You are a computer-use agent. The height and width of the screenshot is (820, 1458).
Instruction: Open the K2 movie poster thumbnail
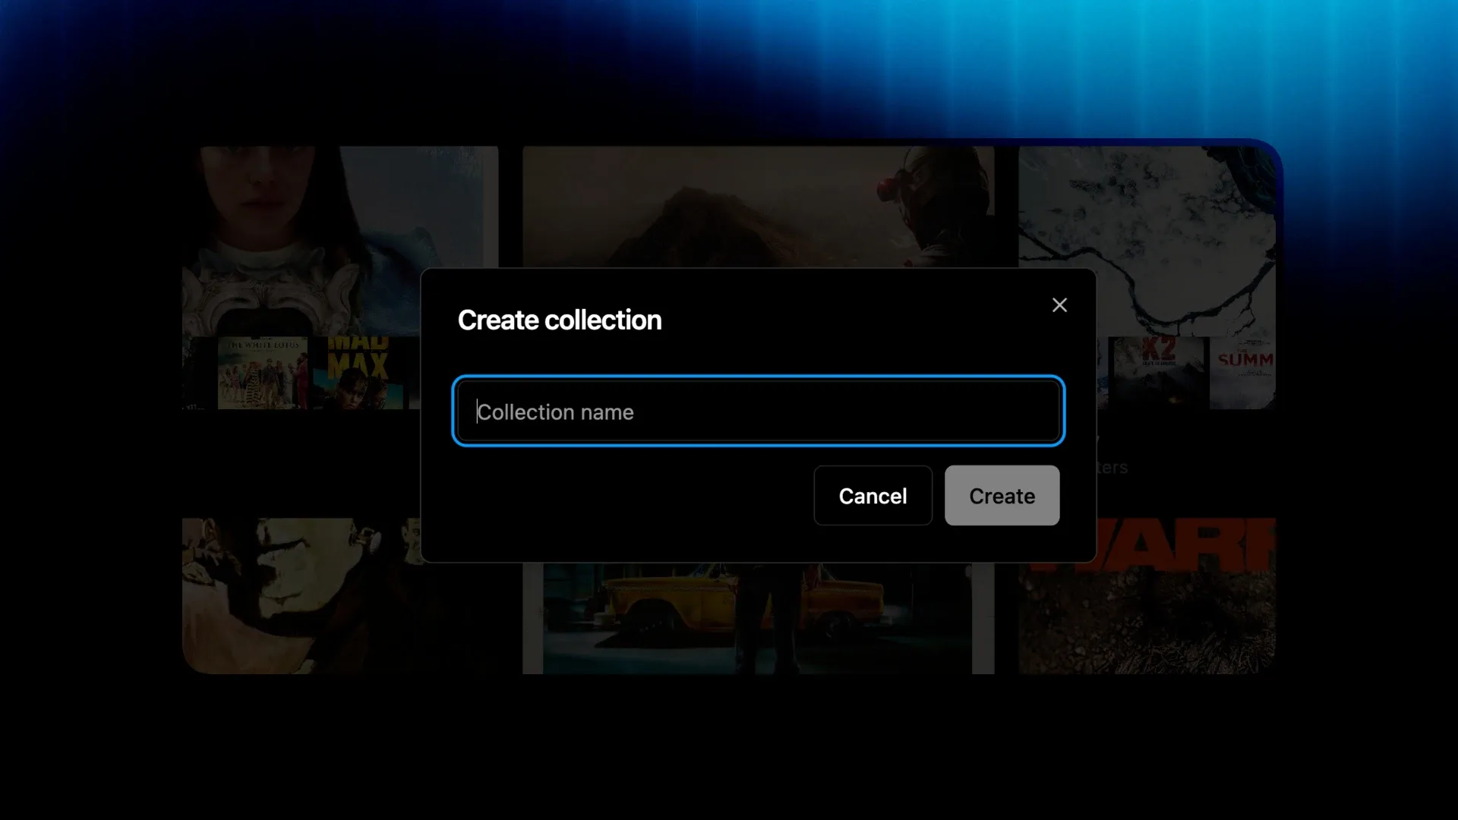tap(1159, 373)
